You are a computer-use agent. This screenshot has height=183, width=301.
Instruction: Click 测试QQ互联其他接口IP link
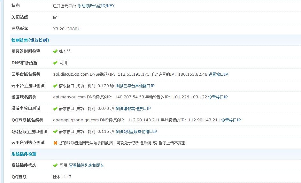[x=136, y=132]
